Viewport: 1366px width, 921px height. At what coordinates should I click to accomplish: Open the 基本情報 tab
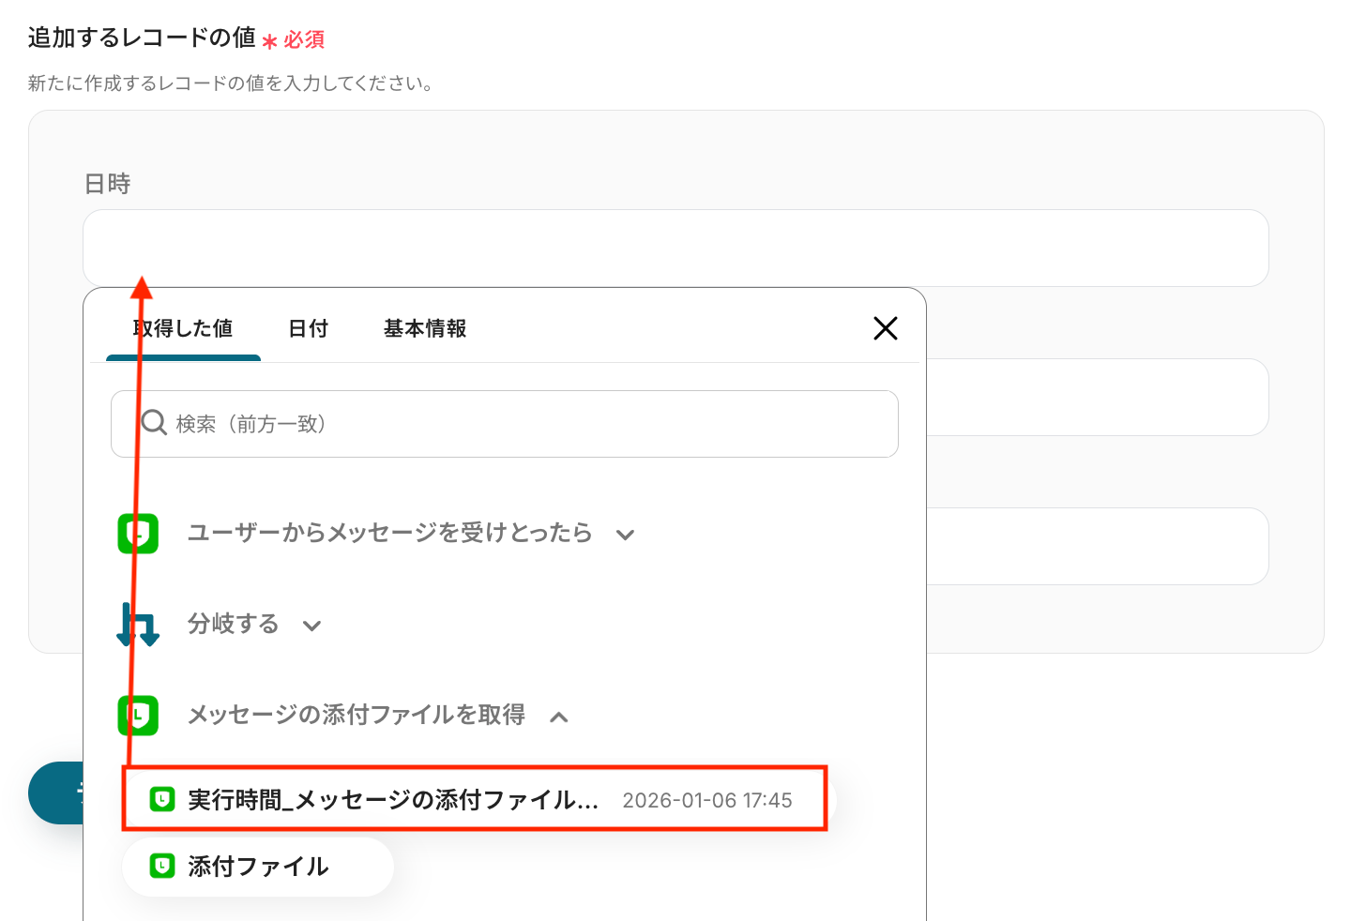point(425,328)
